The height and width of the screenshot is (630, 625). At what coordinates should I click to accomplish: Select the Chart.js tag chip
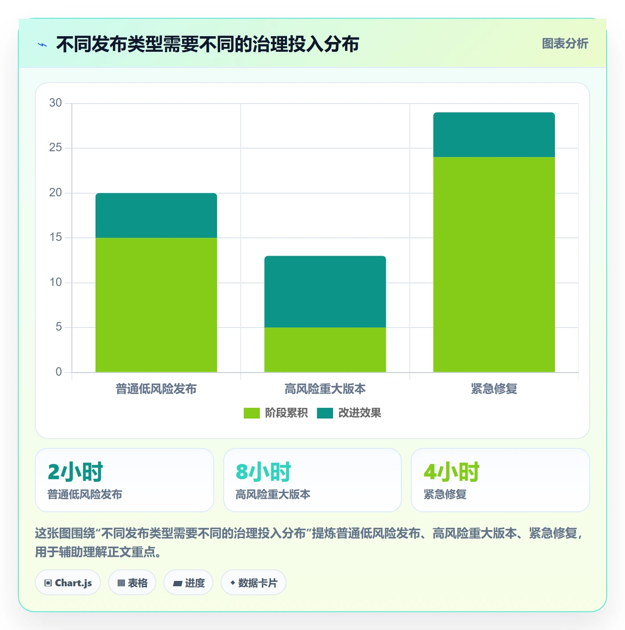pos(68,583)
